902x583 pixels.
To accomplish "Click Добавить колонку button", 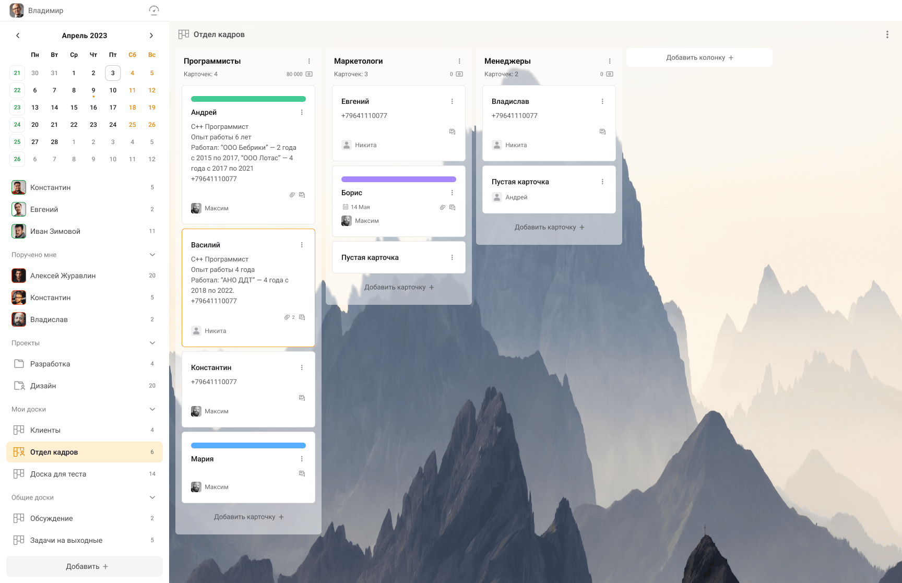I will click(x=699, y=57).
